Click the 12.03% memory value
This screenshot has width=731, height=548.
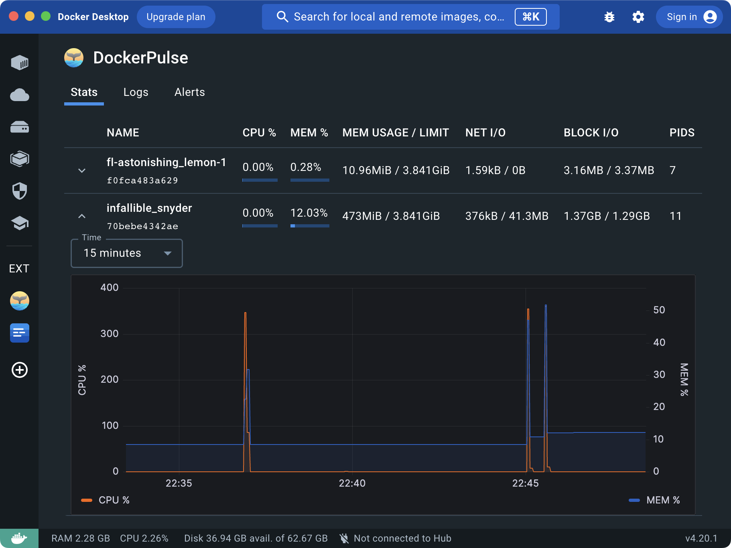click(309, 213)
